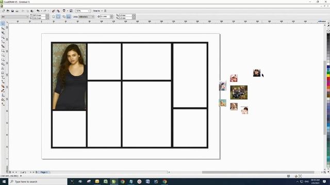Select the Smart Fill tool

point(3,46)
